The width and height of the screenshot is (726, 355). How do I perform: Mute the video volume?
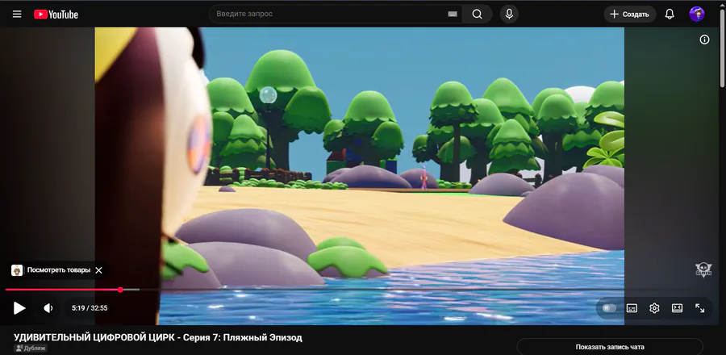click(x=48, y=307)
